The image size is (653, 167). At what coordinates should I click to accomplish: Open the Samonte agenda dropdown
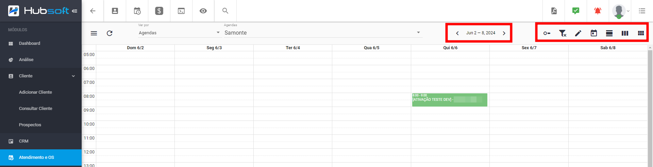tap(323, 33)
